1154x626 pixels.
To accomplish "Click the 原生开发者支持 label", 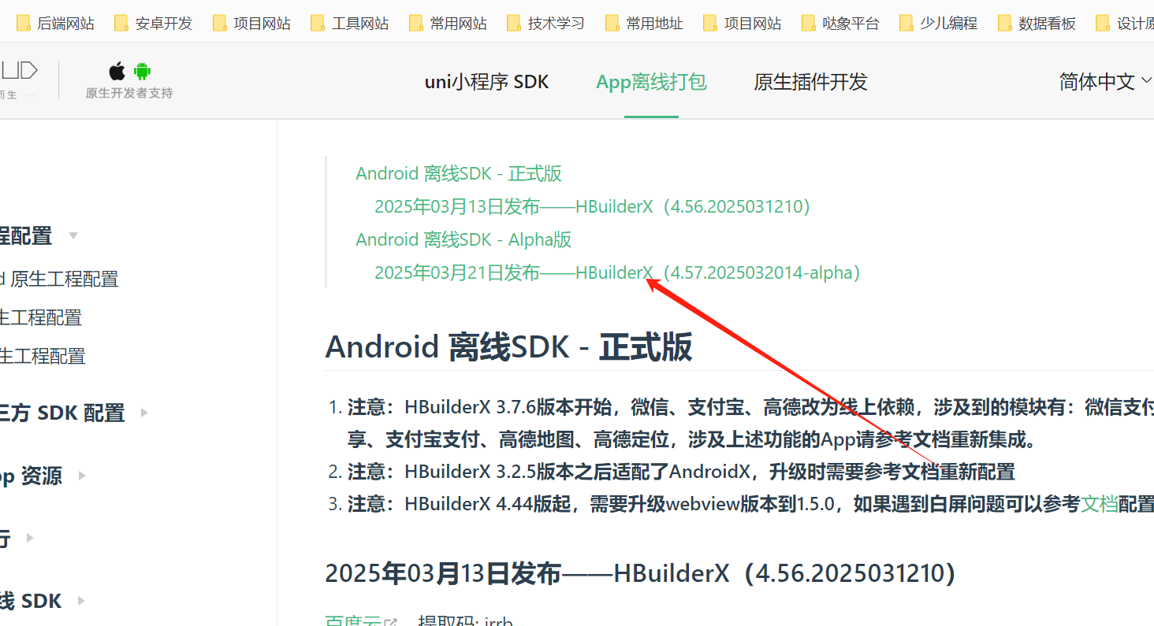I will [x=129, y=93].
